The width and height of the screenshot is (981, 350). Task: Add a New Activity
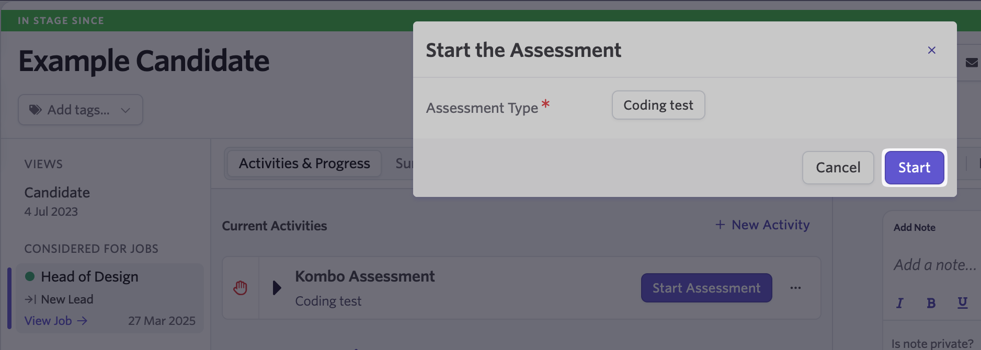[x=763, y=225]
